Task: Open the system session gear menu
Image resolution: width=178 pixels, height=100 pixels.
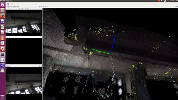Action: (177, 1)
